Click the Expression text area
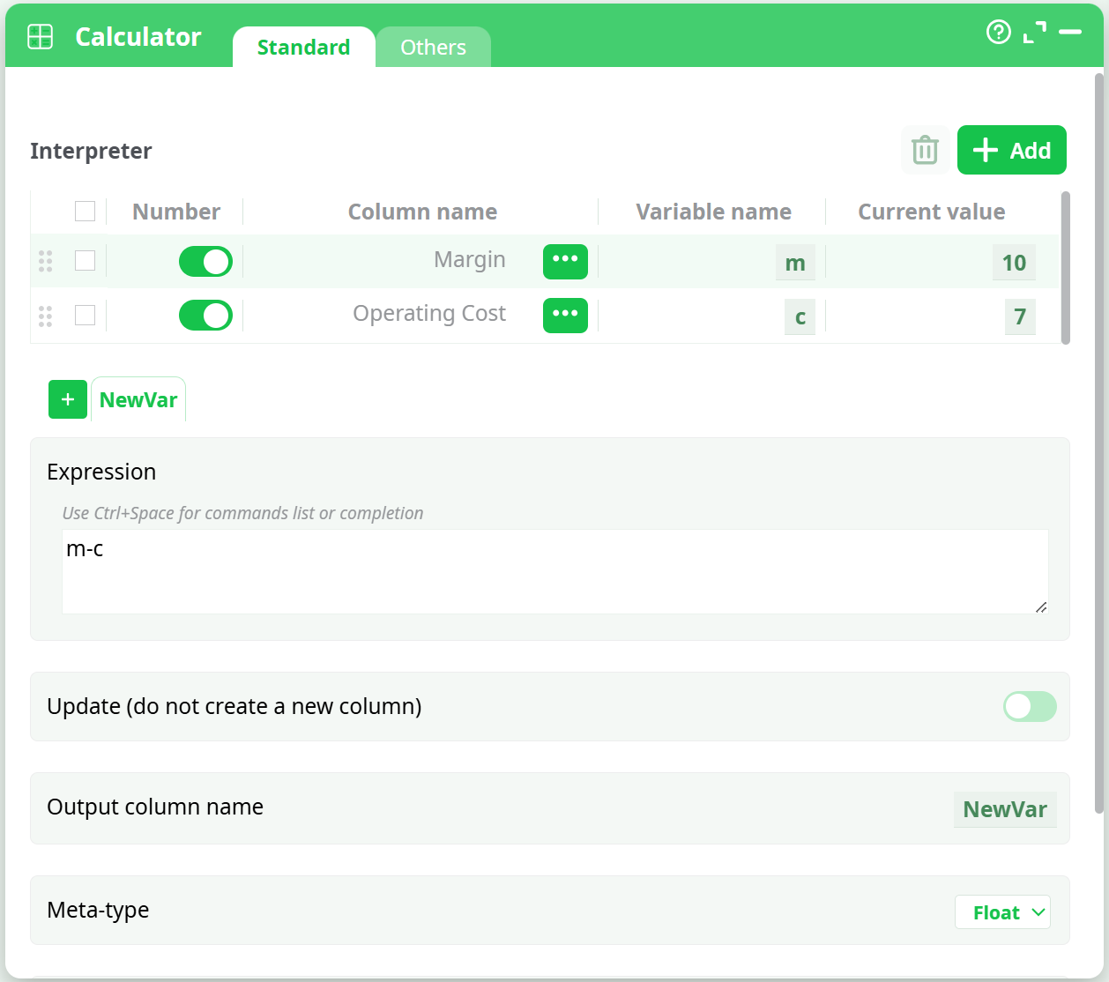 [x=554, y=571]
